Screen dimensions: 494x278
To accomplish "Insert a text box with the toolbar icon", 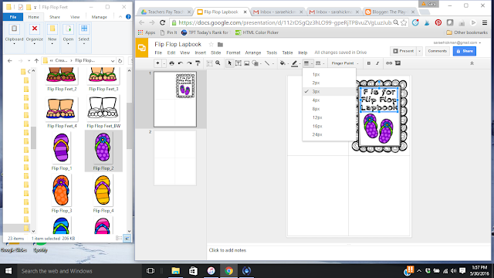I will [239, 63].
